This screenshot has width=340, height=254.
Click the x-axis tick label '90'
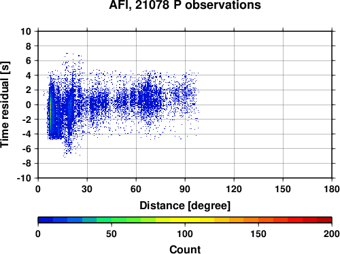point(185,189)
